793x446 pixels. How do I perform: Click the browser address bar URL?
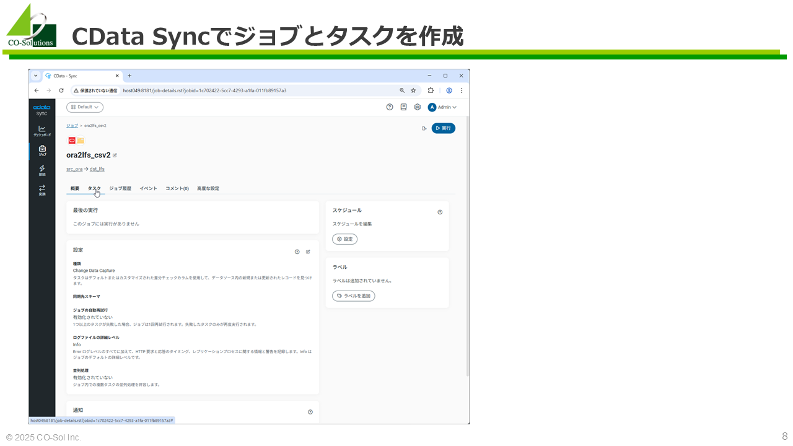204,90
